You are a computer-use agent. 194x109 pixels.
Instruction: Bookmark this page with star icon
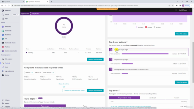[x=172, y=5]
